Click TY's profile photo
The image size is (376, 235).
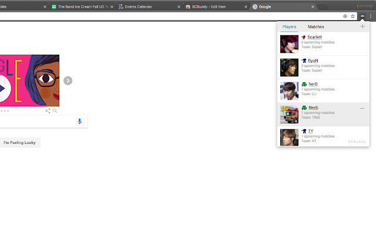coord(289,137)
